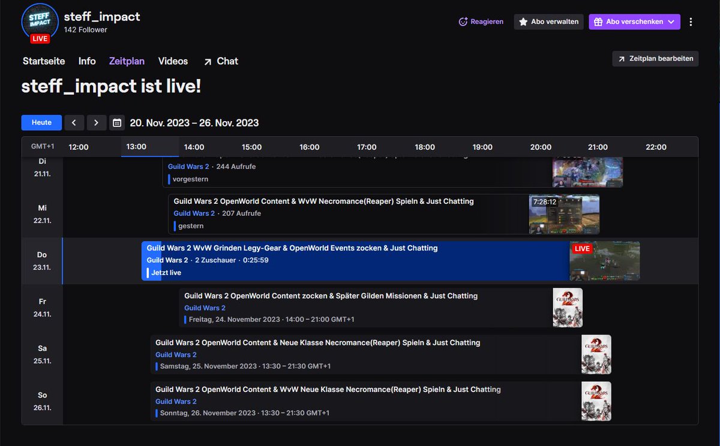Click the Reagieren reaction button
The width and height of the screenshot is (720, 446).
pyautogui.click(x=481, y=22)
